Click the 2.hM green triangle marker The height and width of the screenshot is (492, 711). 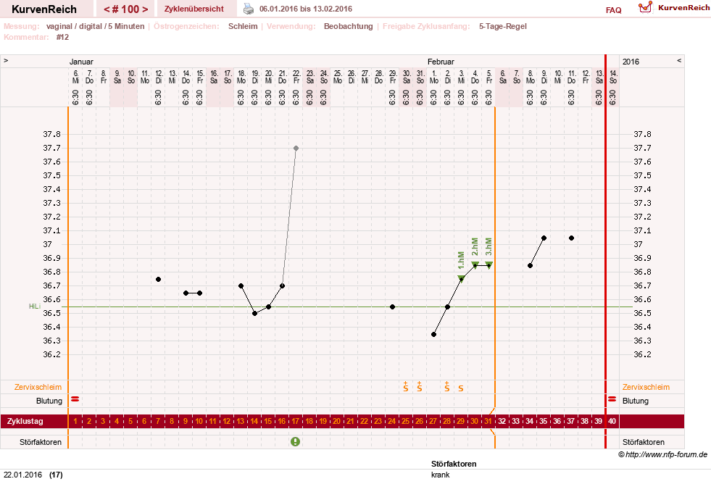(x=475, y=264)
